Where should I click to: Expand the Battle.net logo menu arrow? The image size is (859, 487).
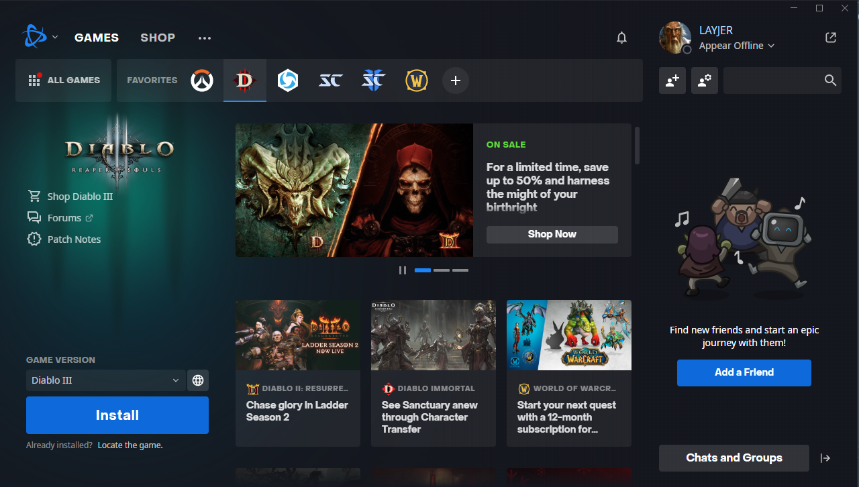point(55,37)
